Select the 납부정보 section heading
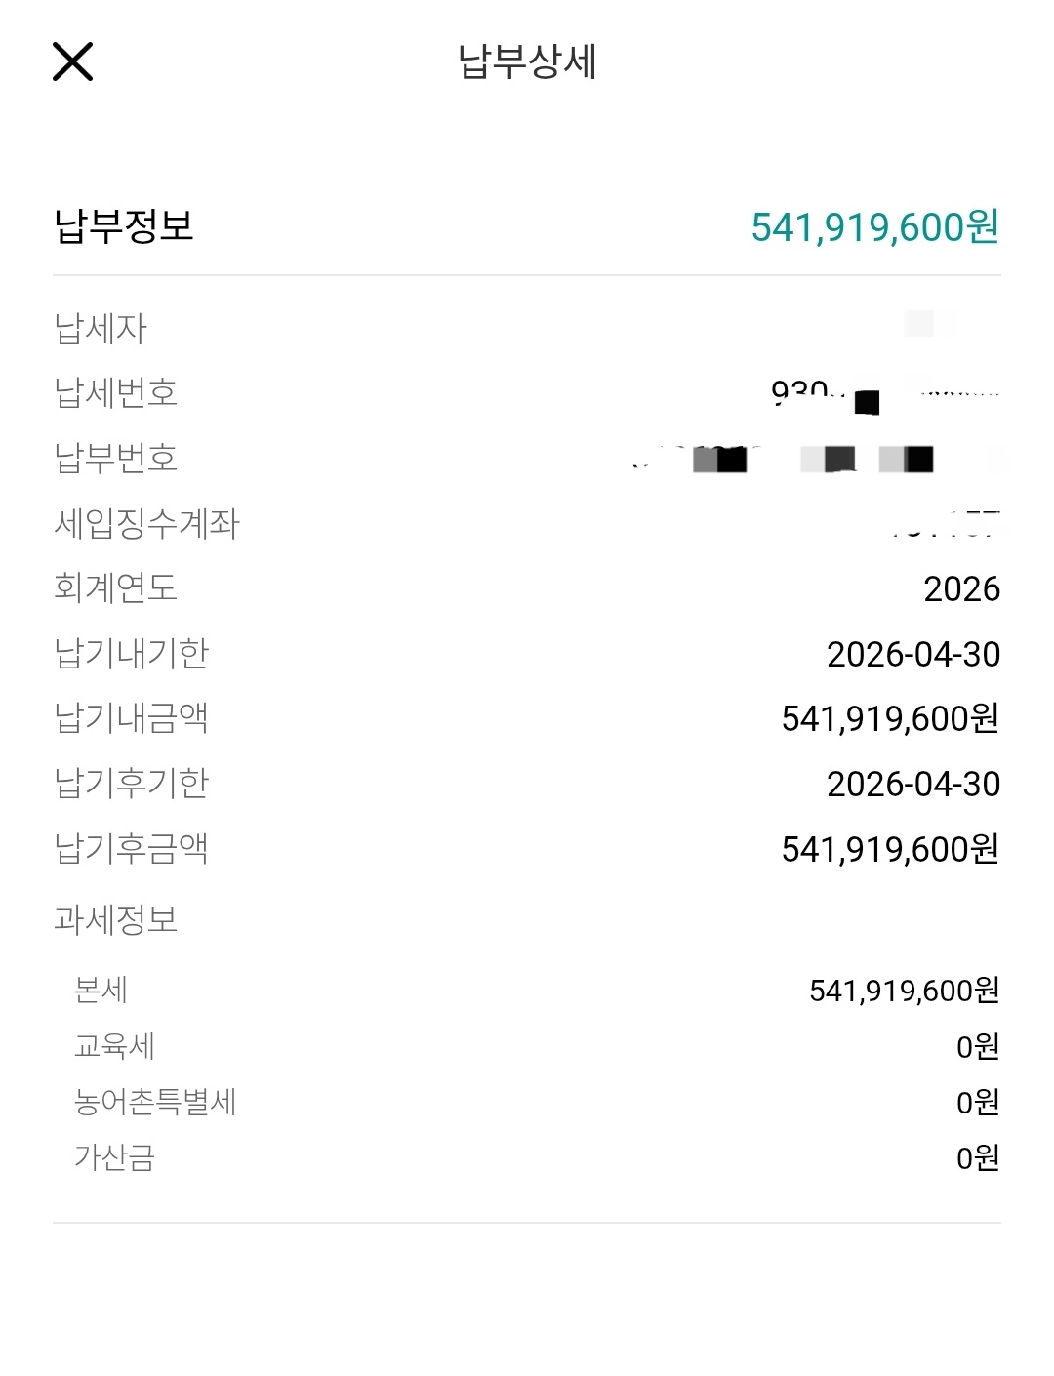Screen dimensions: 1054x1376 tap(124, 226)
